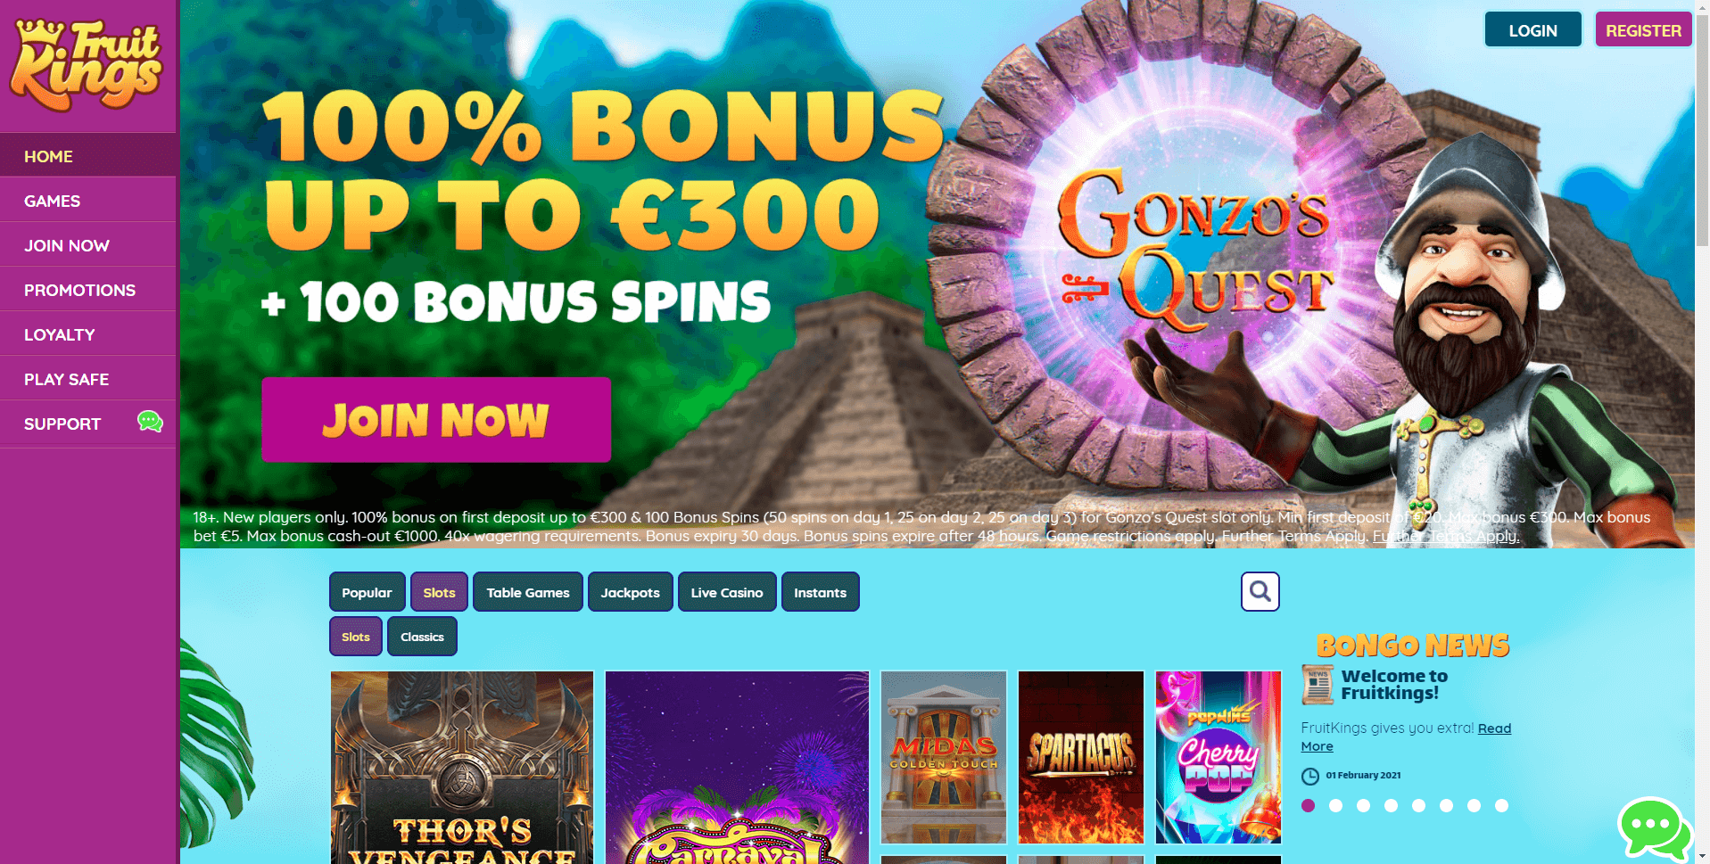The width and height of the screenshot is (1710, 864).
Task: Click the newspaper icon beside Welcome headline
Action: point(1317,685)
